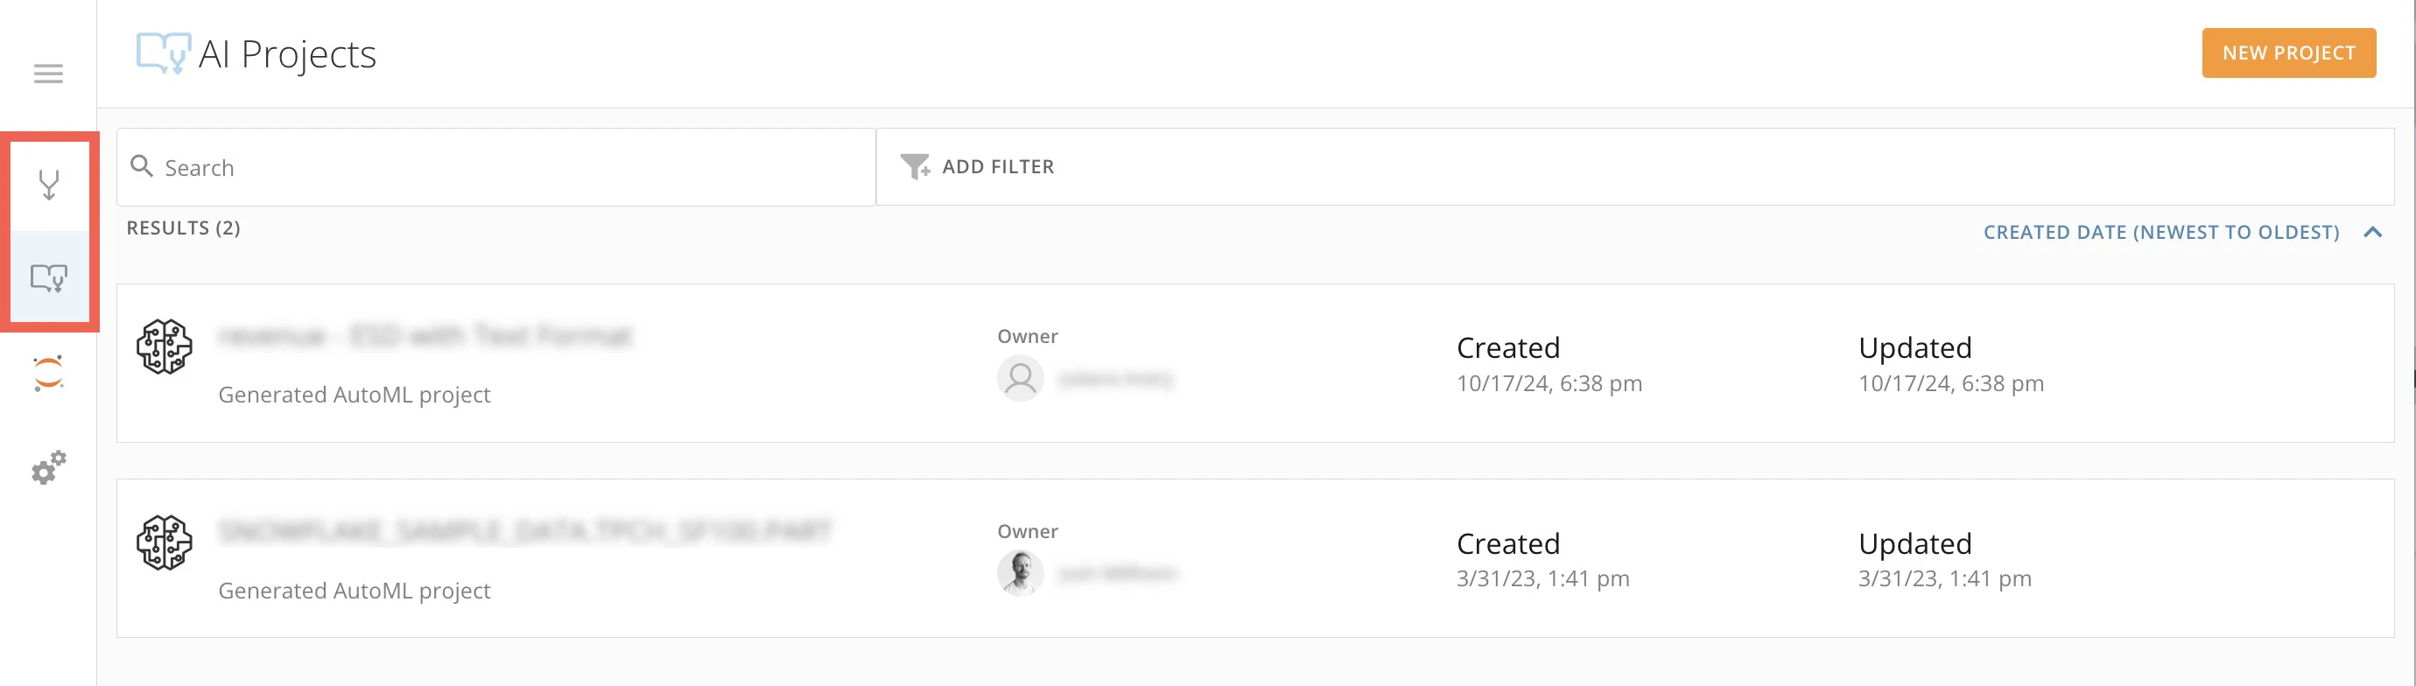
Task: Click the funnel filter icon
Action: [915, 167]
